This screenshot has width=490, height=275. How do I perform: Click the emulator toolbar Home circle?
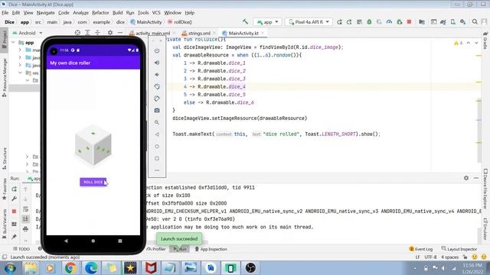pyautogui.click(x=157, y=147)
